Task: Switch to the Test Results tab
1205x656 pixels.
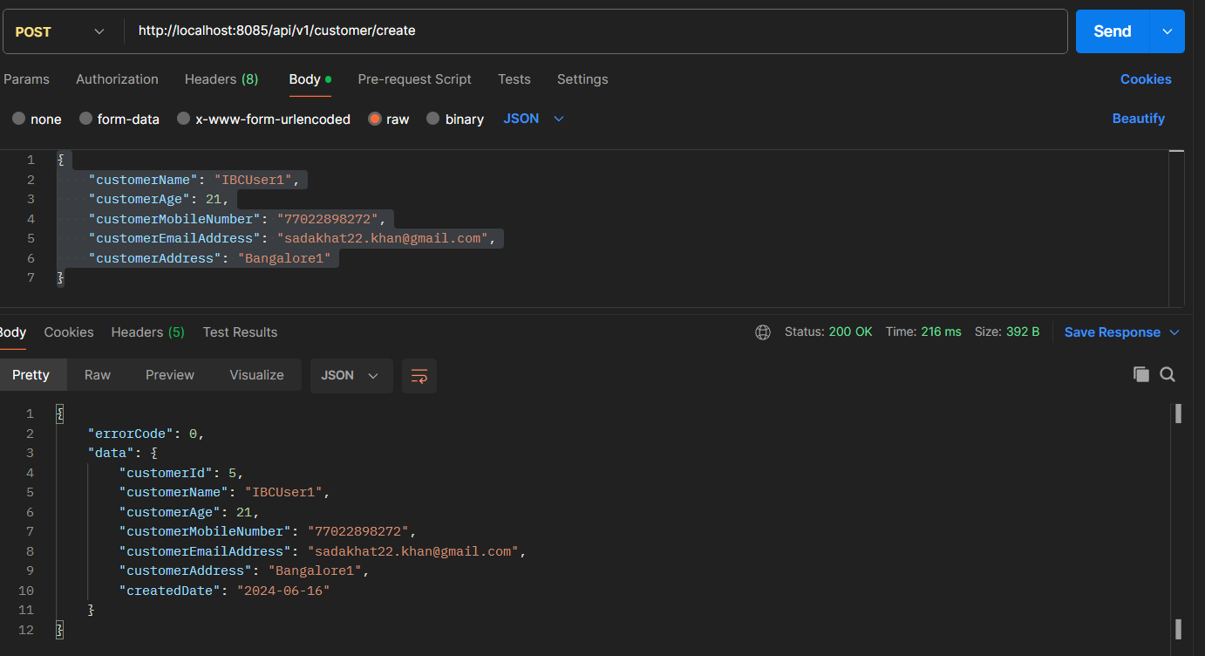Action: click(240, 332)
